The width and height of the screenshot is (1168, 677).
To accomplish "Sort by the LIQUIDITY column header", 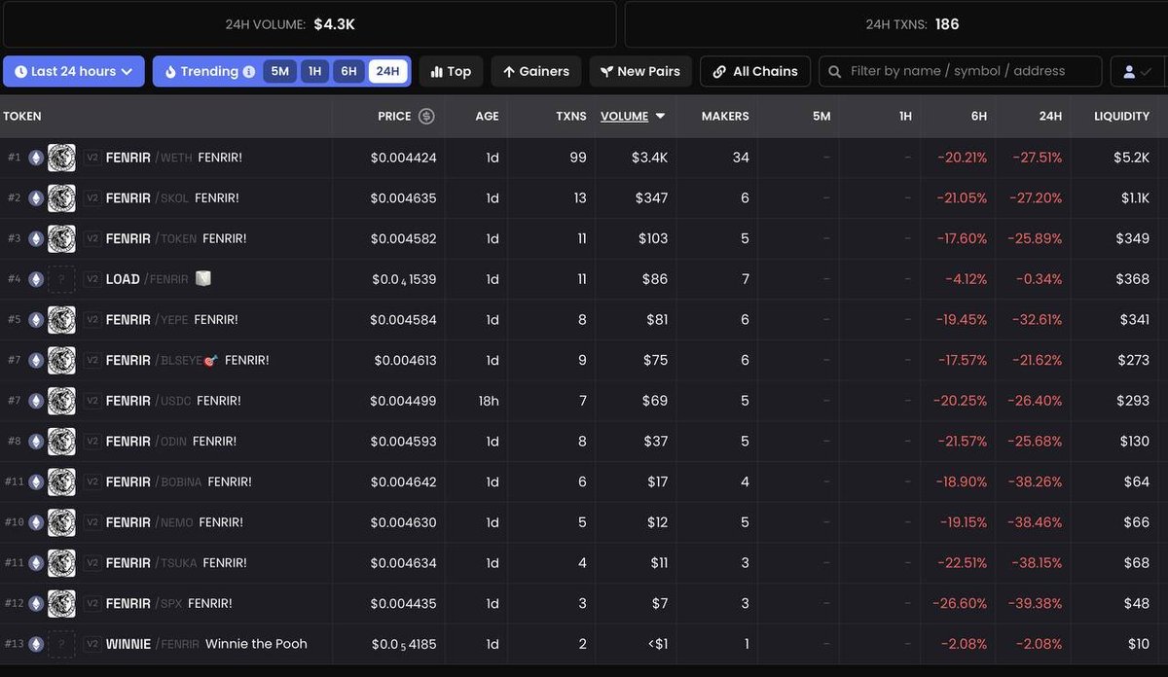I will 1121,116.
